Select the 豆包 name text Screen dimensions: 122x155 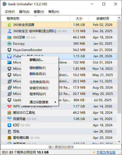point(16,131)
